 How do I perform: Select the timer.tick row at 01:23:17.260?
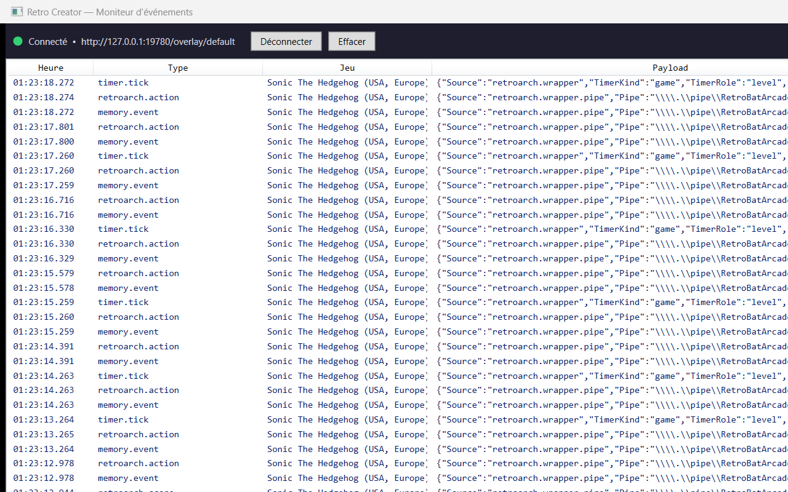pos(398,156)
